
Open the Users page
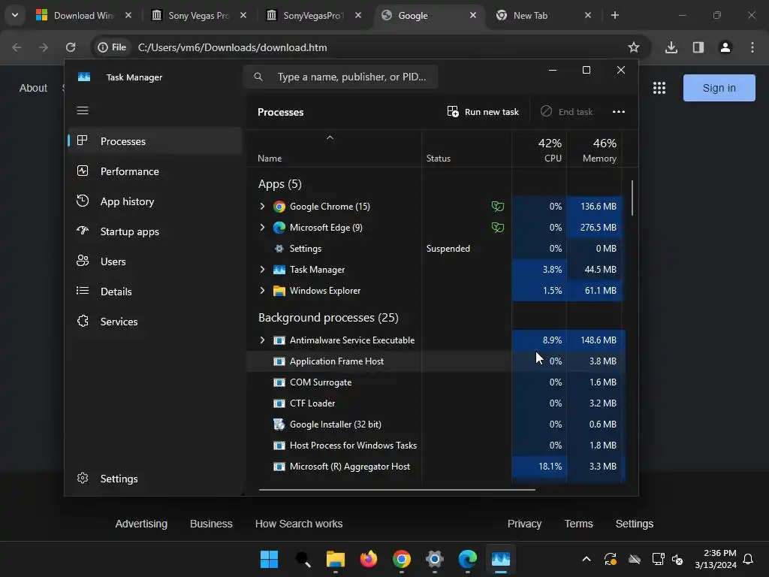click(x=155, y=261)
